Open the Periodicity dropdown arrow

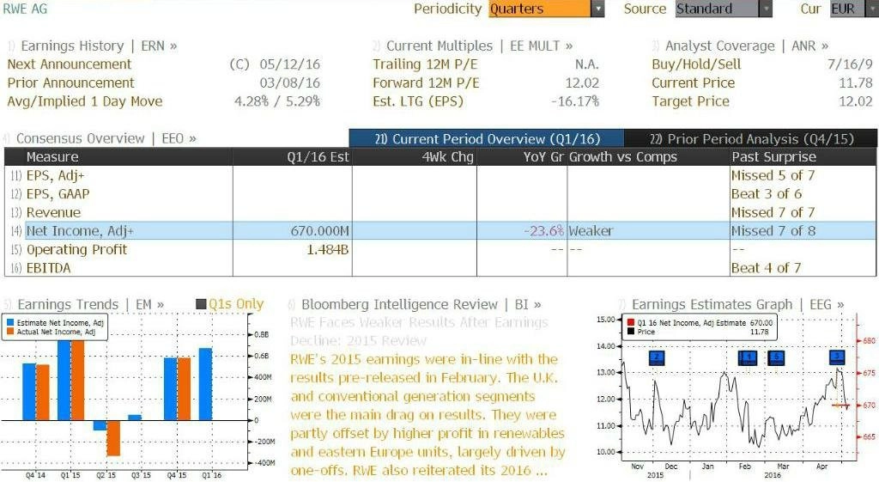[598, 9]
